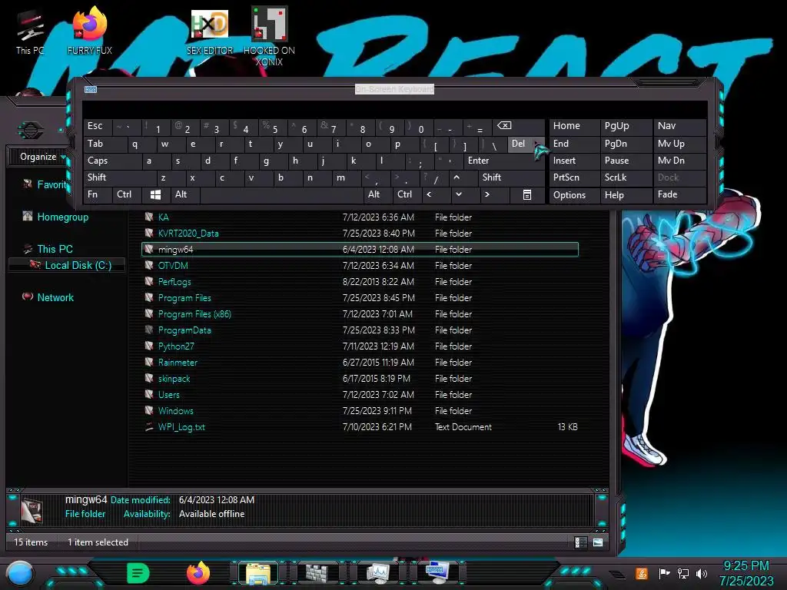Click the Start orb button

(20, 574)
